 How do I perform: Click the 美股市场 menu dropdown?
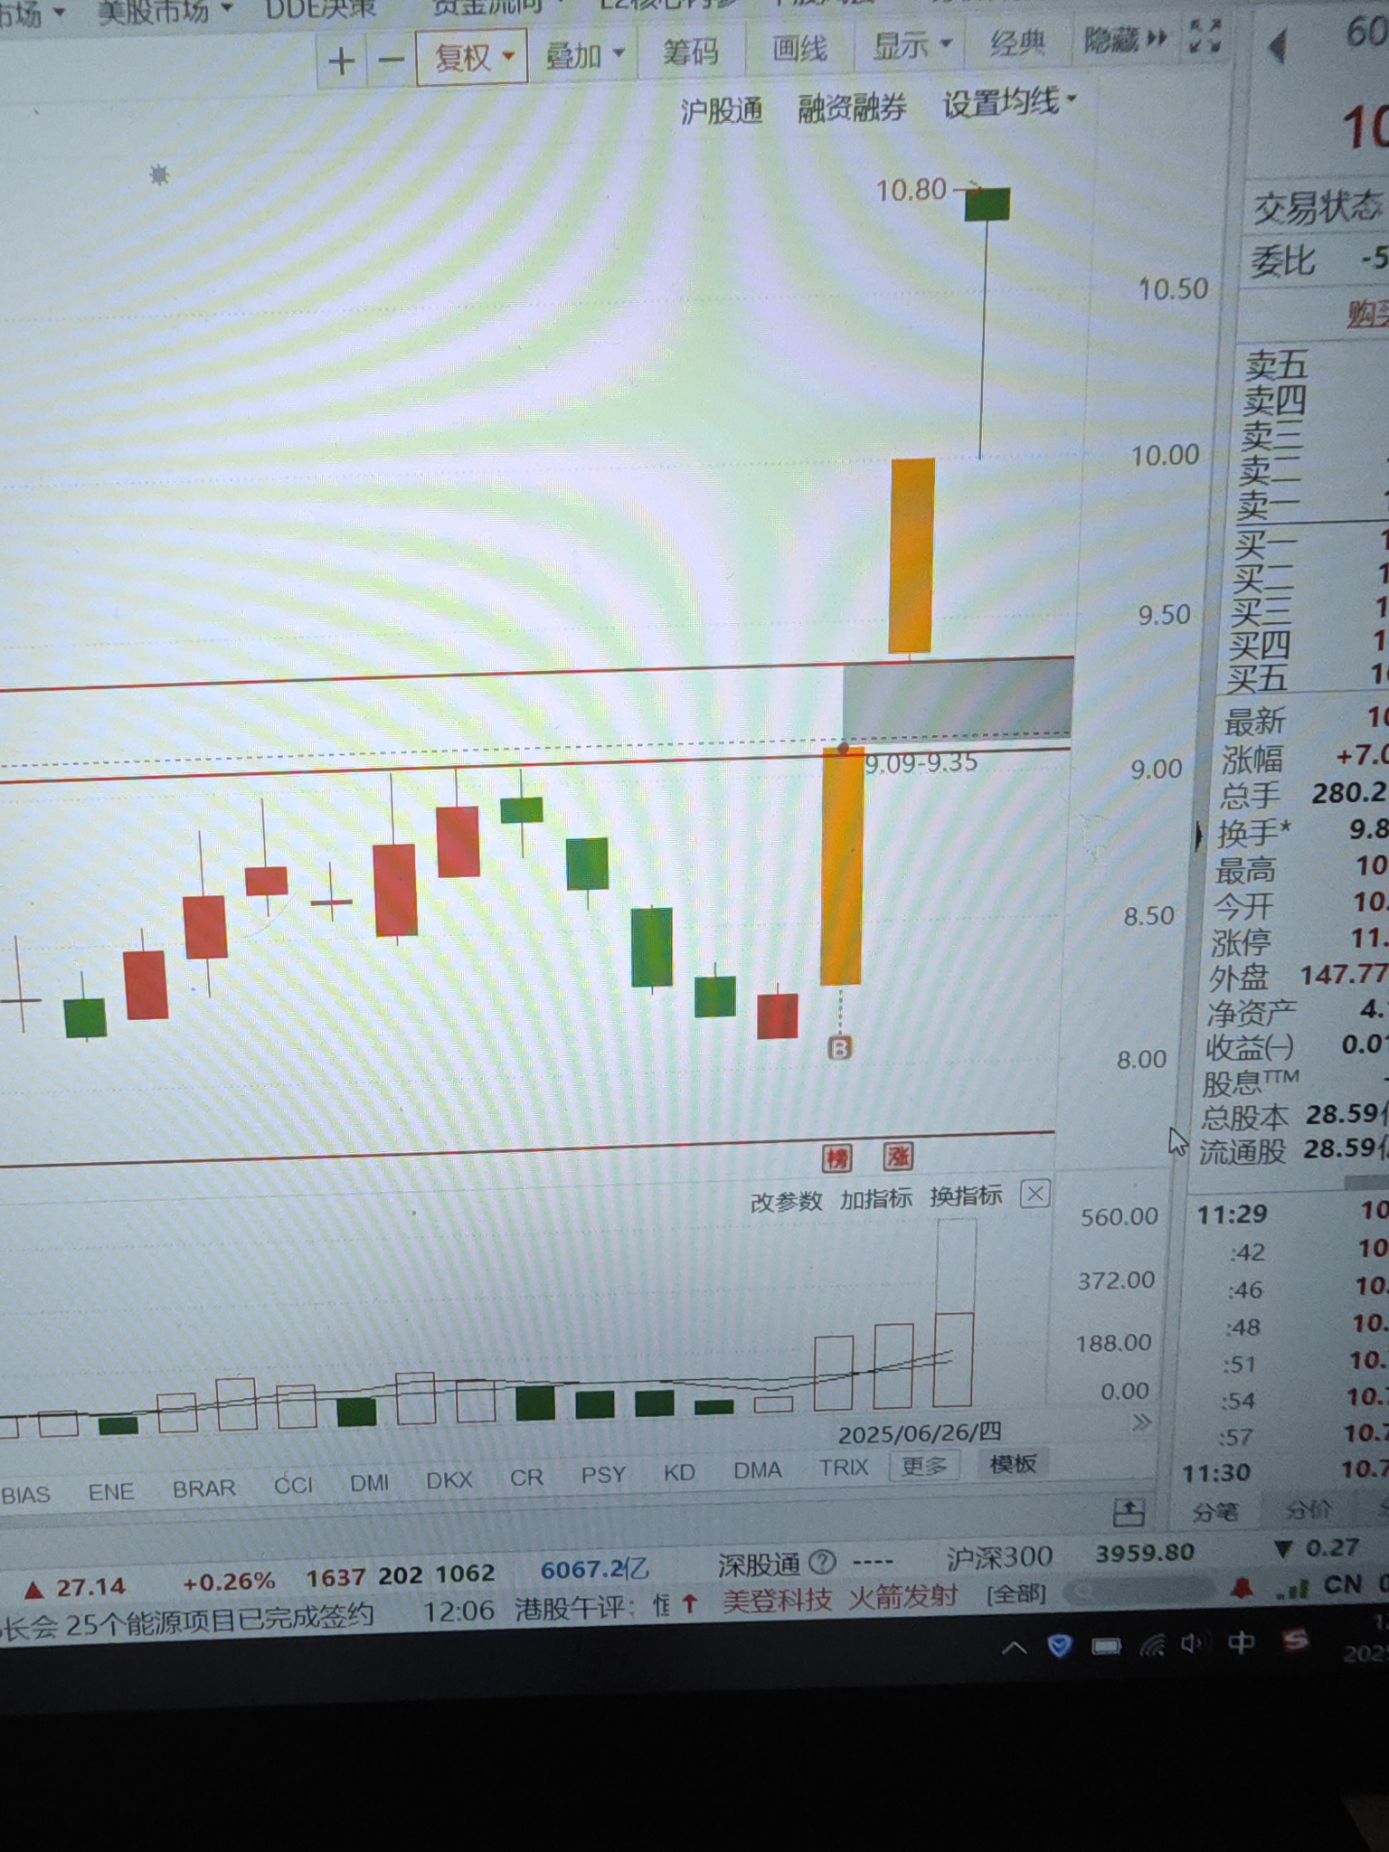(x=164, y=11)
